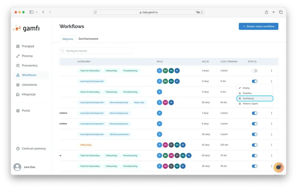Image resolution: width=297 pixels, height=189 pixels.
Task: Open three-dot menu for 30 akcji row
Action: pyautogui.click(x=272, y=134)
